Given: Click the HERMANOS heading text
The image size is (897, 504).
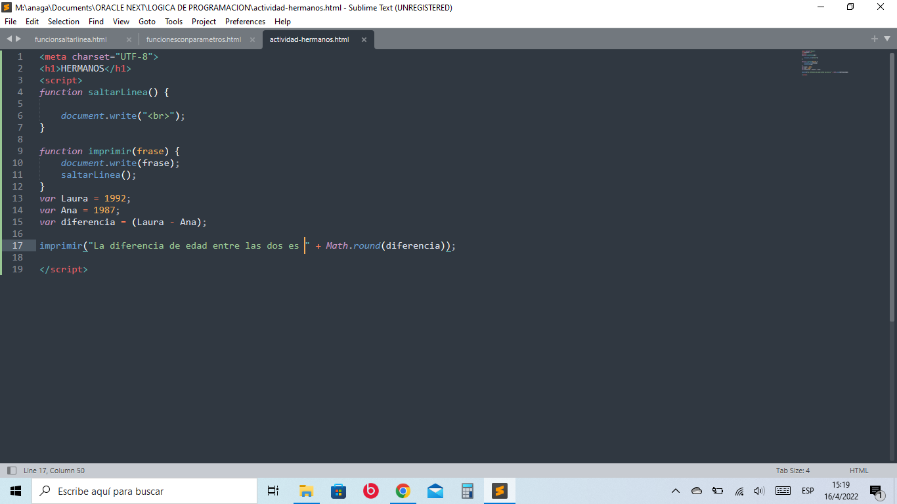Looking at the screenshot, I should [x=83, y=68].
